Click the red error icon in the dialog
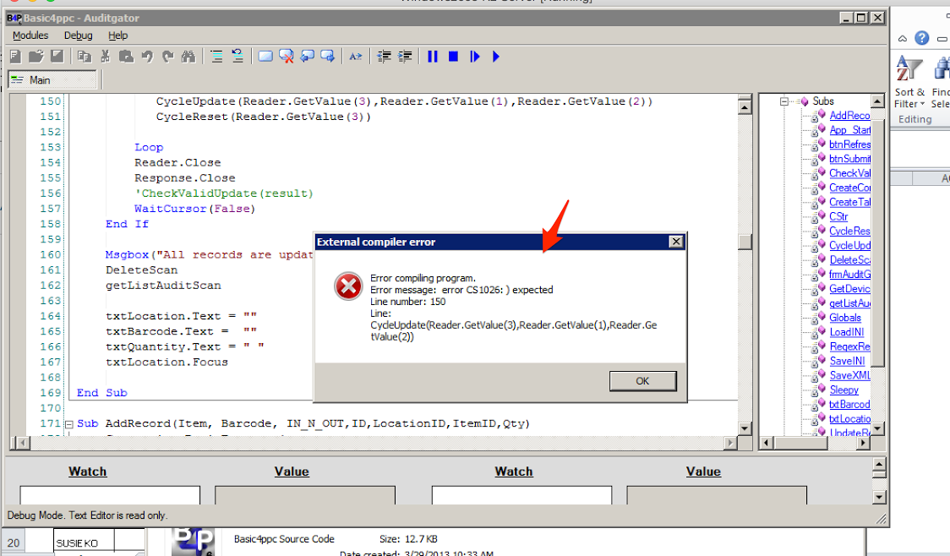The width and height of the screenshot is (950, 556). click(x=348, y=286)
